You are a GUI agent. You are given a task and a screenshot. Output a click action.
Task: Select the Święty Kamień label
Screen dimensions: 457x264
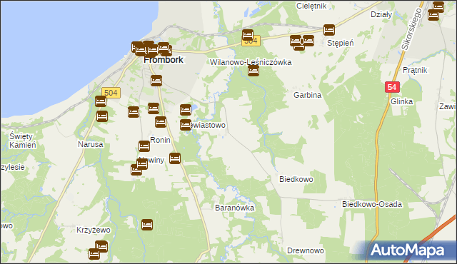pos(22,141)
